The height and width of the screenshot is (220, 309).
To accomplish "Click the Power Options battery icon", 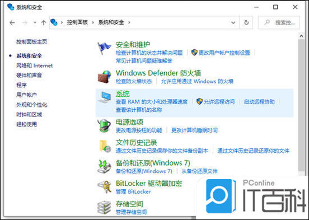I will click(x=104, y=125).
